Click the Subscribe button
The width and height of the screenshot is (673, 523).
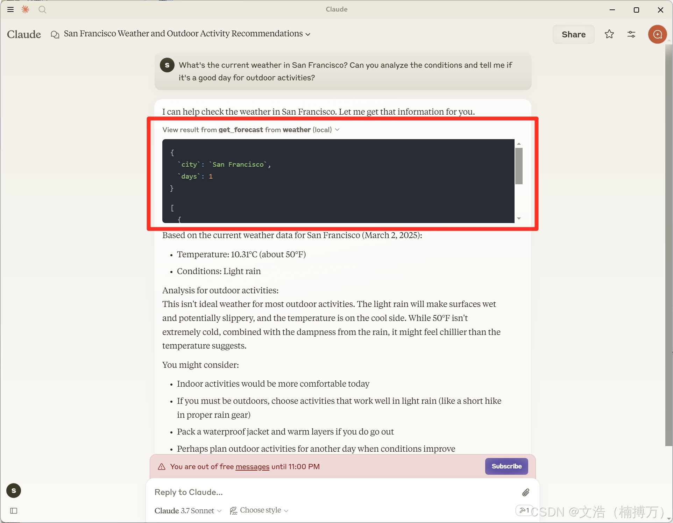click(506, 466)
